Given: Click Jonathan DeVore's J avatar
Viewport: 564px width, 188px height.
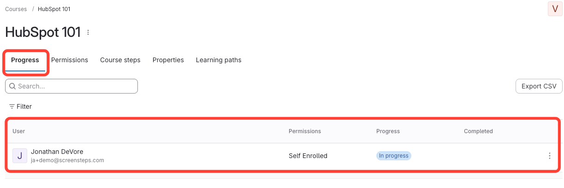Looking at the screenshot, I should click(20, 156).
